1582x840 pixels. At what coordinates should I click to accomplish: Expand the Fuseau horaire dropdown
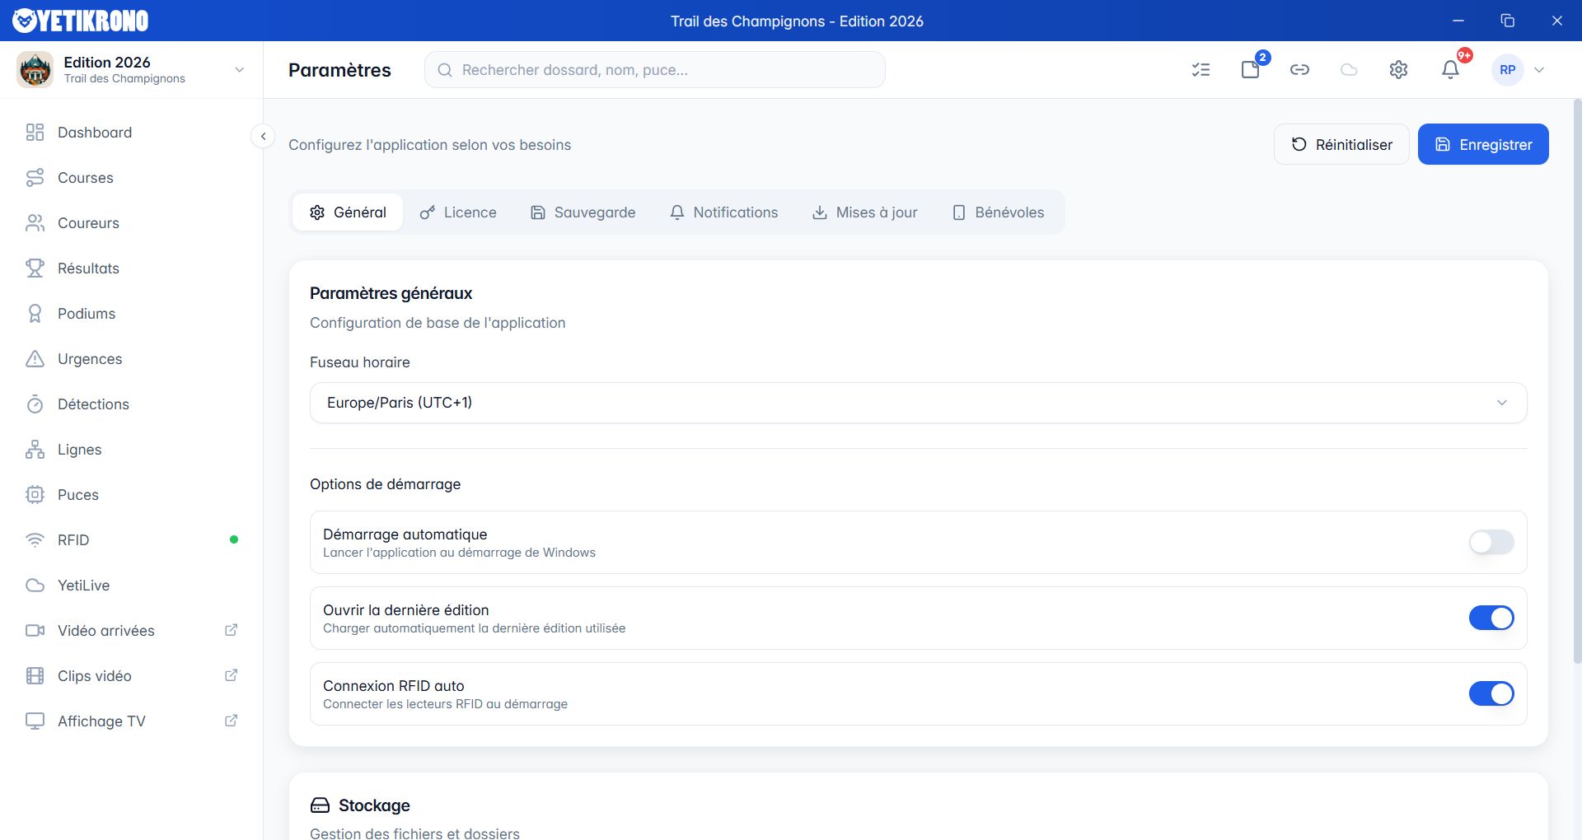918,403
